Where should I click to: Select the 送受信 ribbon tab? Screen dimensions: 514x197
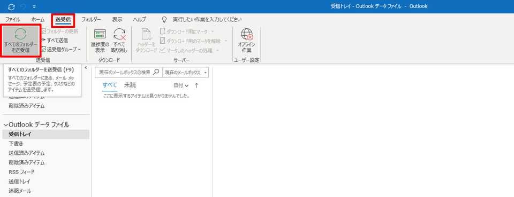tap(63, 20)
